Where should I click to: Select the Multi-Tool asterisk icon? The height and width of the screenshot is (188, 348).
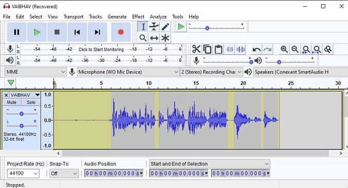tap(165, 38)
